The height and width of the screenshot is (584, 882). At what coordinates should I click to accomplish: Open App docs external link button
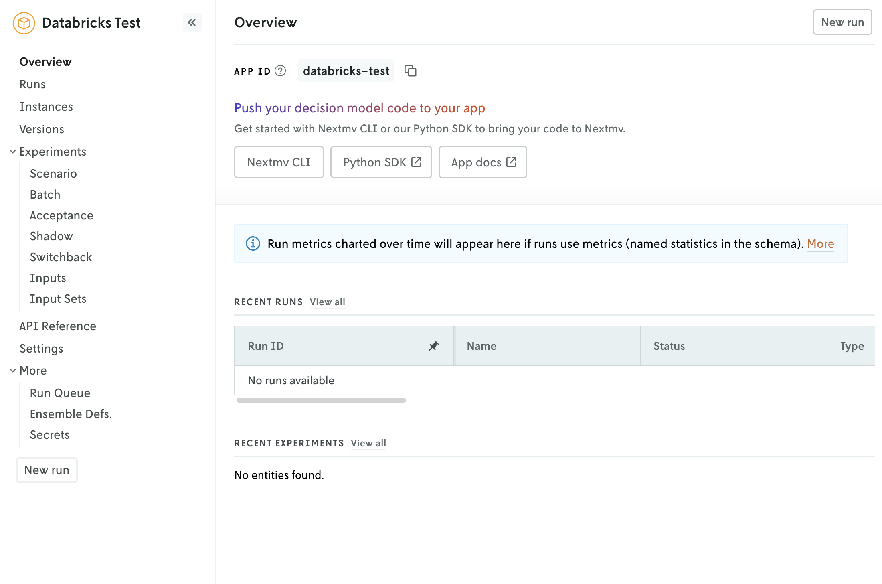[x=482, y=162]
